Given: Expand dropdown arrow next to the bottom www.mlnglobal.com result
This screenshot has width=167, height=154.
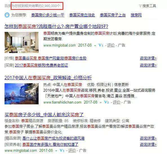Looking at the screenshot, I should (56, 151).
